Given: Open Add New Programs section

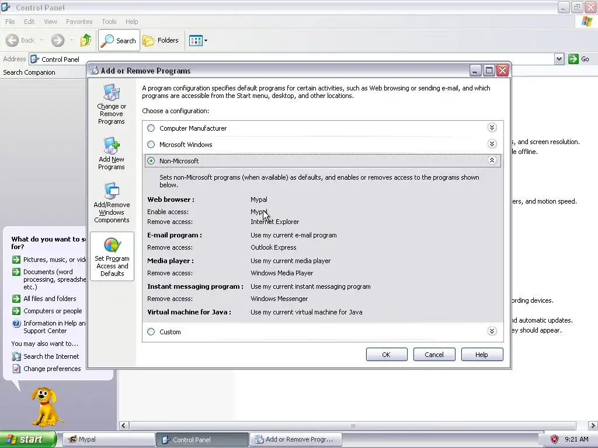Looking at the screenshot, I should pyautogui.click(x=112, y=153).
